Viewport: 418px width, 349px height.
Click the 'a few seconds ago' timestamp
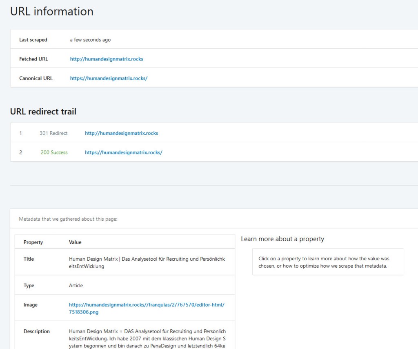click(x=90, y=40)
